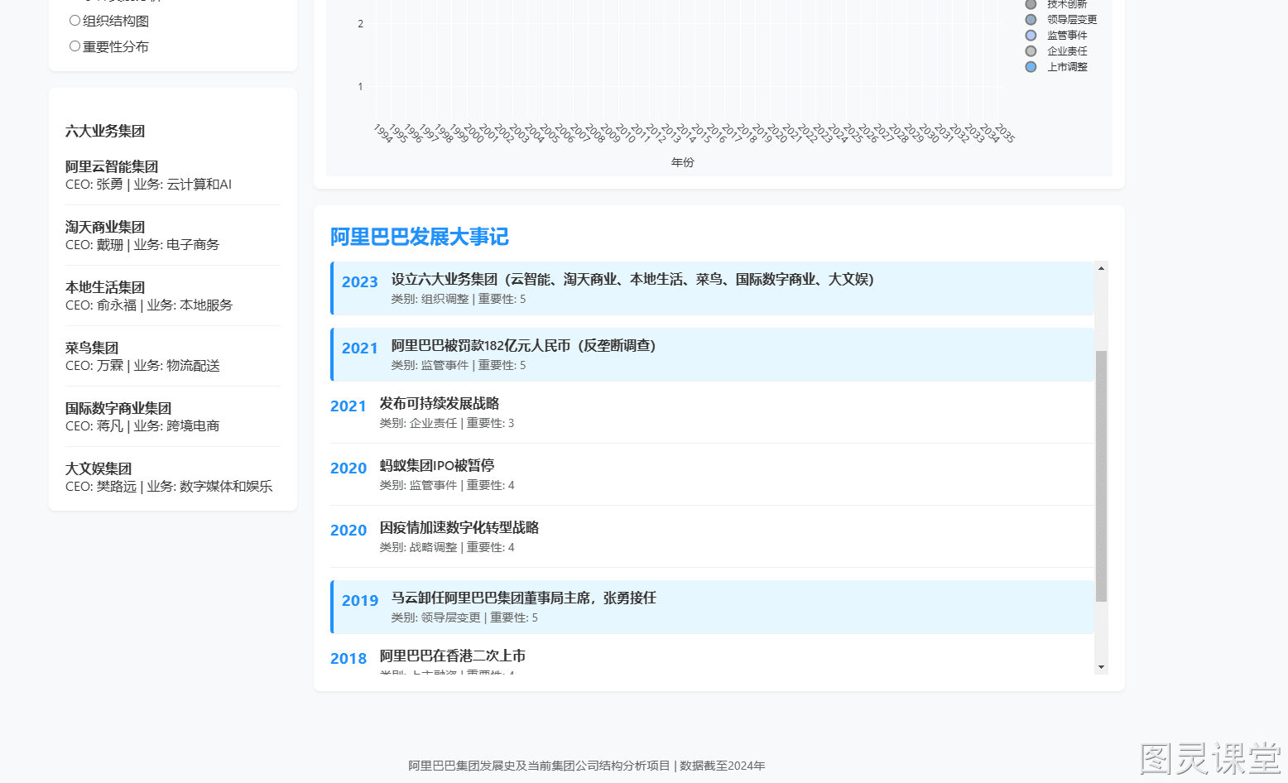This screenshot has width=1288, height=783.
Task: Click the footer text 数据截至2024年
Action: [723, 766]
